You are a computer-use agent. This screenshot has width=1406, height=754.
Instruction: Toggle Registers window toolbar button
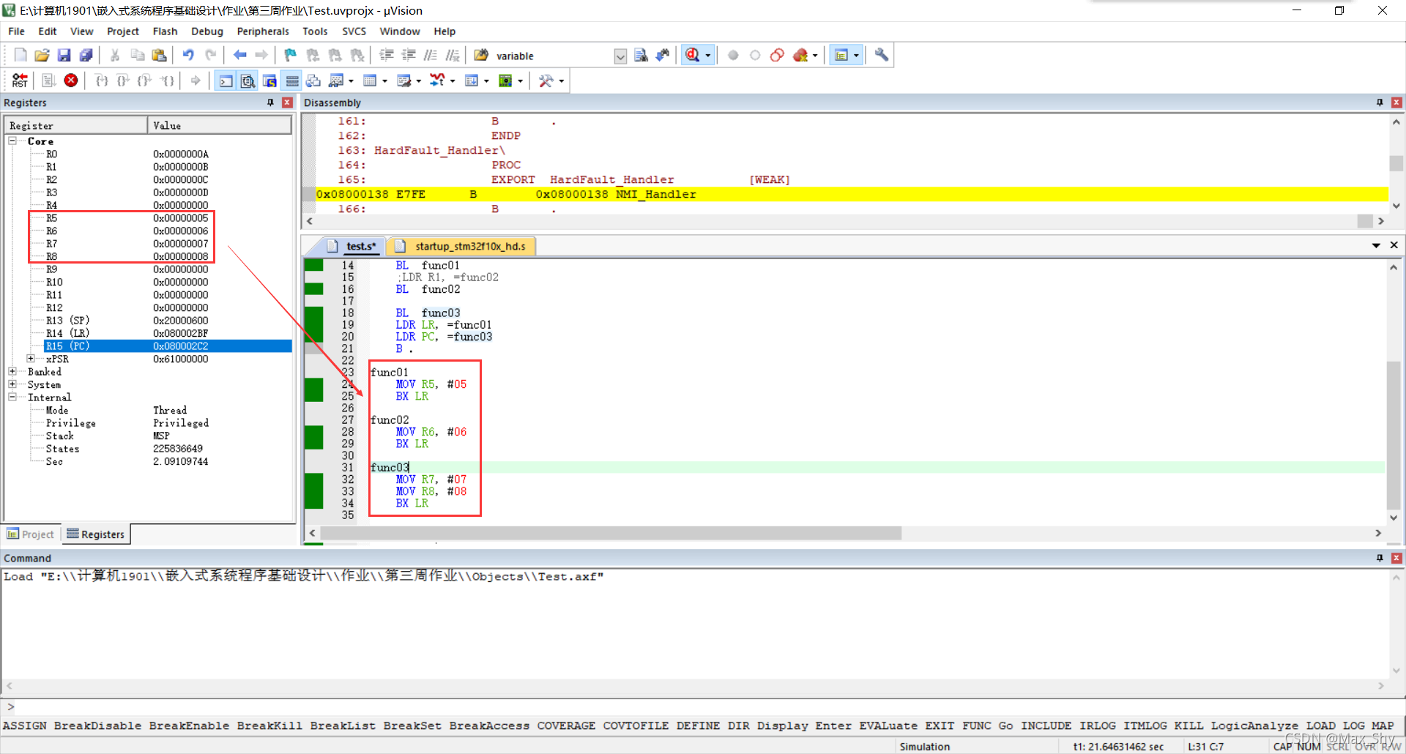(291, 81)
